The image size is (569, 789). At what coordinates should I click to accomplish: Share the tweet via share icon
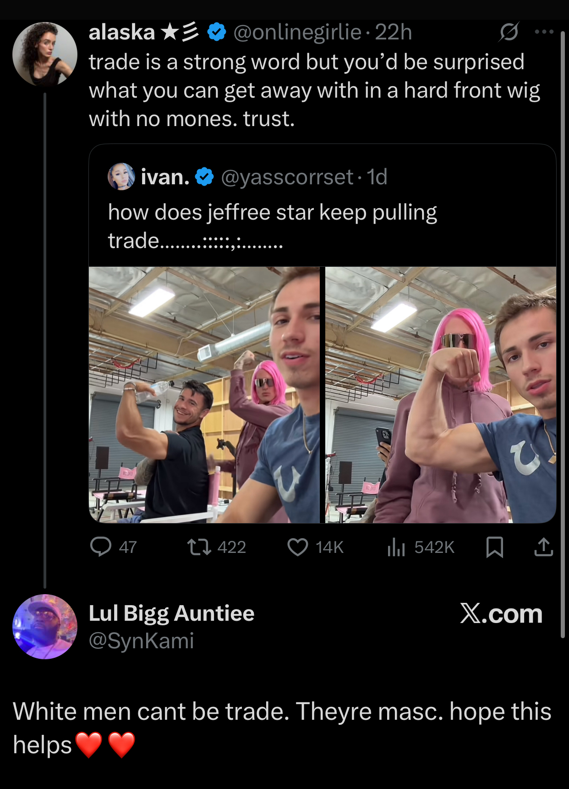pyautogui.click(x=544, y=547)
